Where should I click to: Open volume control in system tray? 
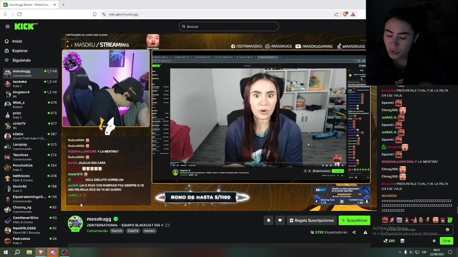[411, 252]
